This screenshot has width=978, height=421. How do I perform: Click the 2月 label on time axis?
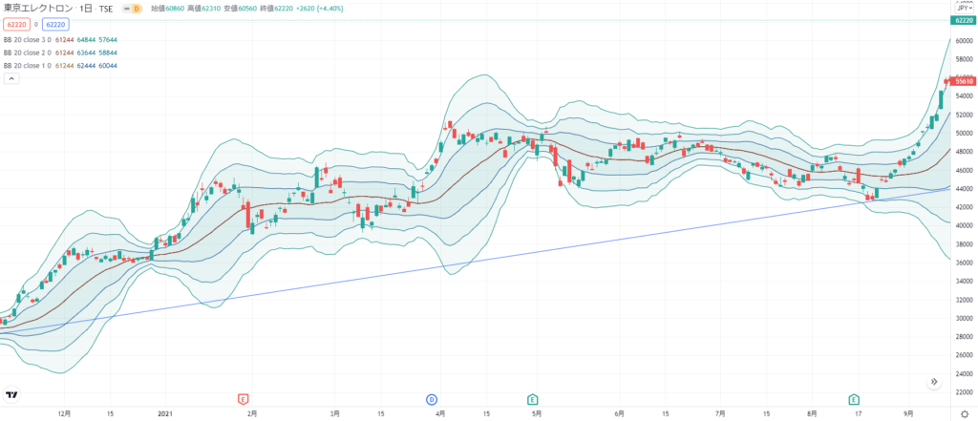click(x=251, y=413)
